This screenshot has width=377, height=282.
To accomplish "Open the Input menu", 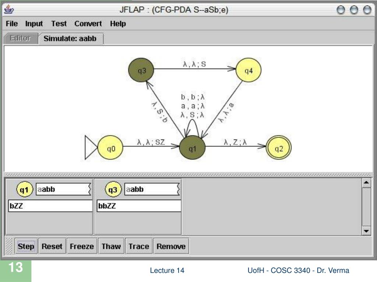I will 34,24.
